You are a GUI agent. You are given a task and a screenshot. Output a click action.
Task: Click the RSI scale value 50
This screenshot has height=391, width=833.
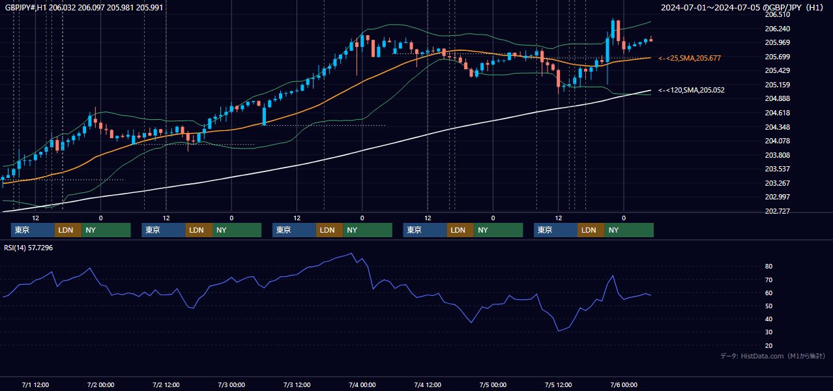769,306
